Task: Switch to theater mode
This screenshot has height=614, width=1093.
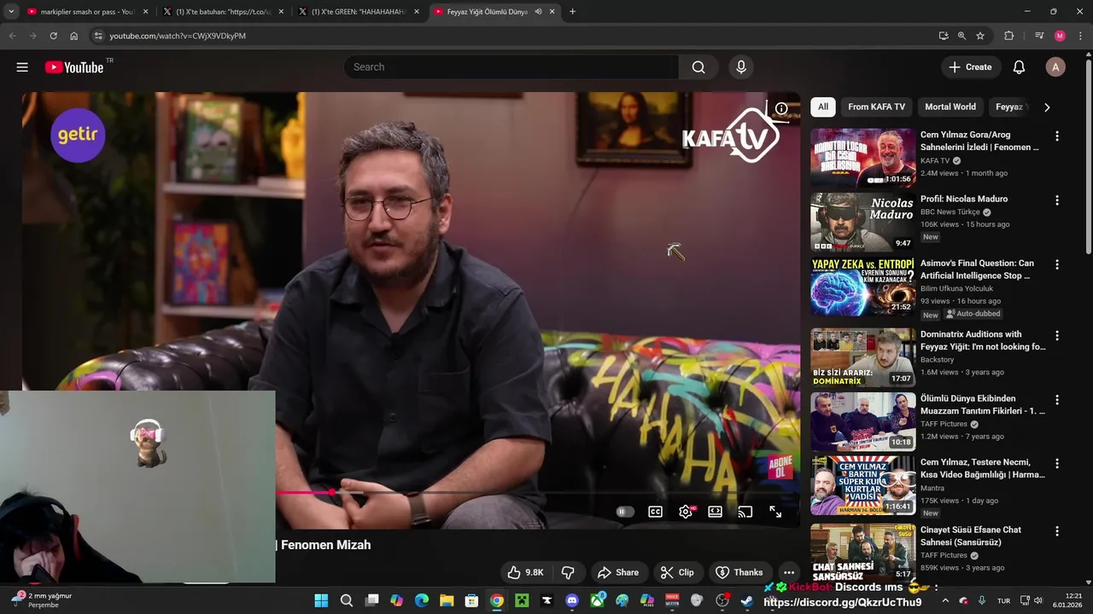Action: (716, 512)
